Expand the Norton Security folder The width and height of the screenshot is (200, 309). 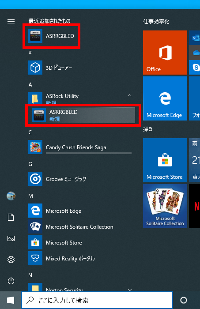point(130,290)
